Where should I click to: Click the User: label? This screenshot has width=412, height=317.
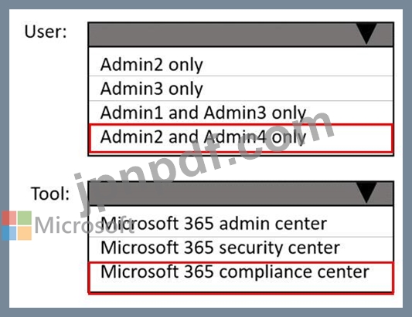click(x=46, y=32)
